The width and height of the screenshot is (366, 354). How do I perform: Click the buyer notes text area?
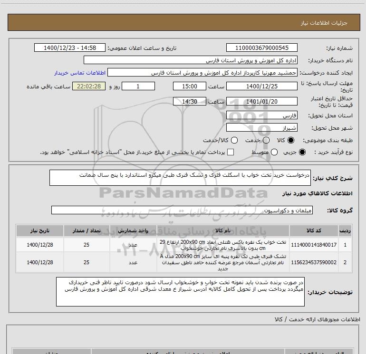coord(180,292)
